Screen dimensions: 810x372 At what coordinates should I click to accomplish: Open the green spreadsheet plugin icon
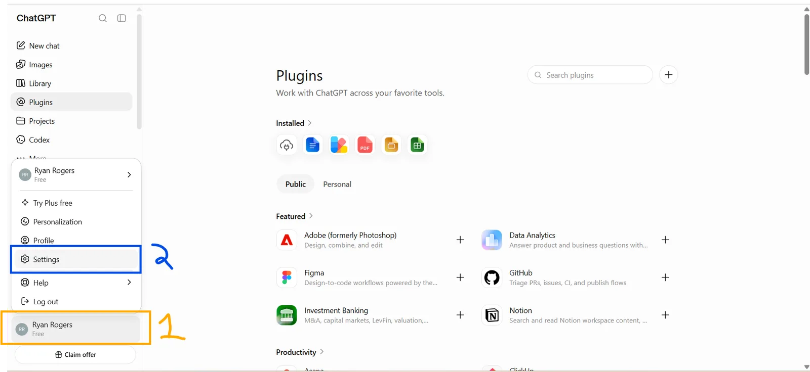[417, 145]
